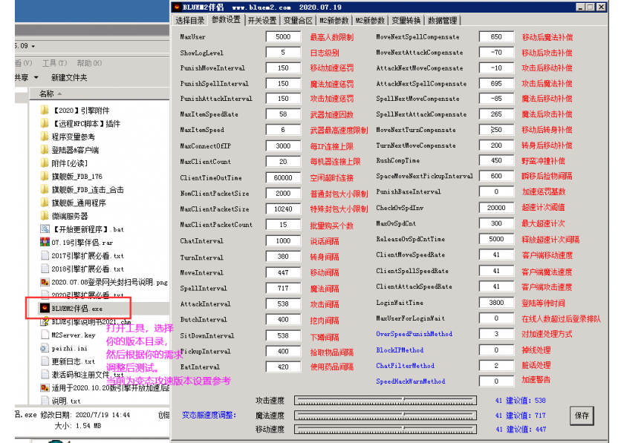The width and height of the screenshot is (624, 443).
Task: Open the BLUEM2伴侣.exe file
Action: pyautogui.click(x=77, y=308)
